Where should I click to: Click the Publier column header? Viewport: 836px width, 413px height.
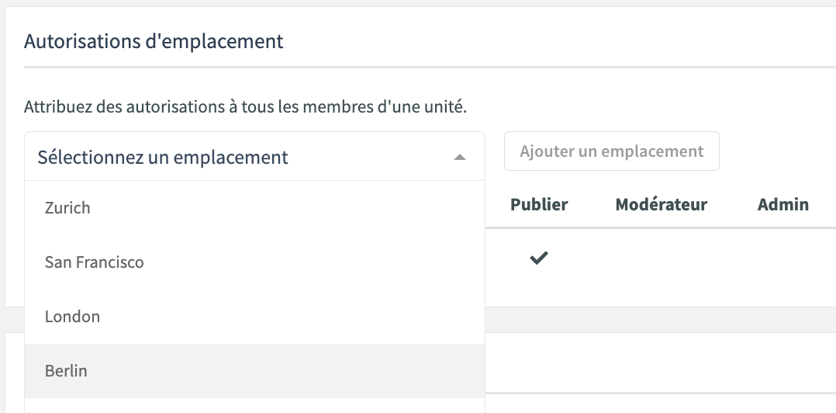click(x=539, y=204)
